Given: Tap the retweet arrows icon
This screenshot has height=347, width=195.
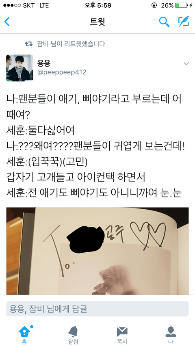Looking at the screenshot, I should point(29,44).
